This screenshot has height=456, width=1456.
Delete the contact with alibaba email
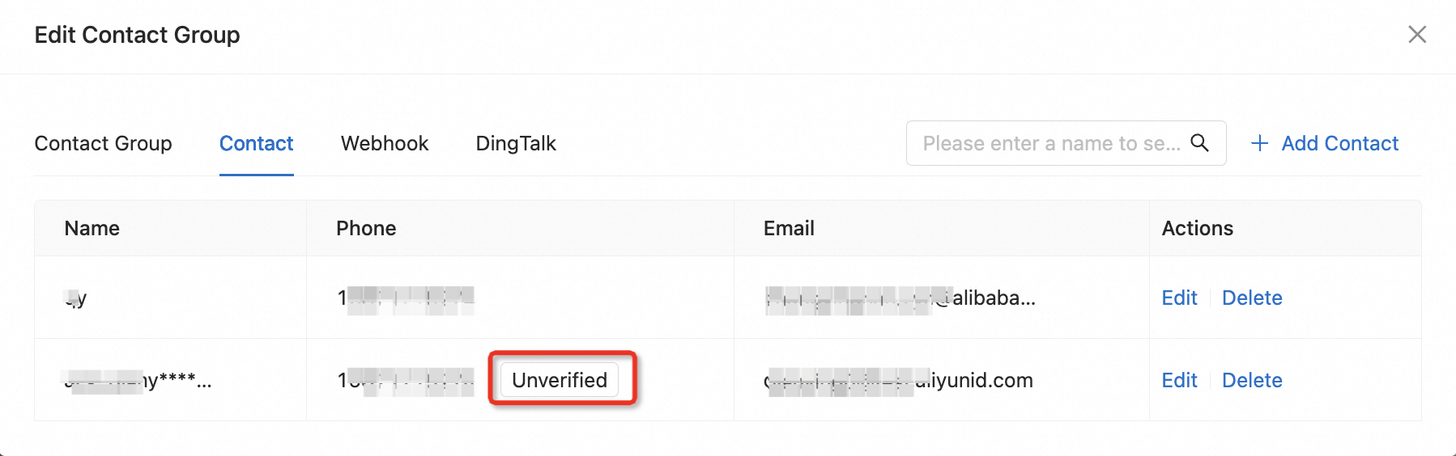point(1252,298)
